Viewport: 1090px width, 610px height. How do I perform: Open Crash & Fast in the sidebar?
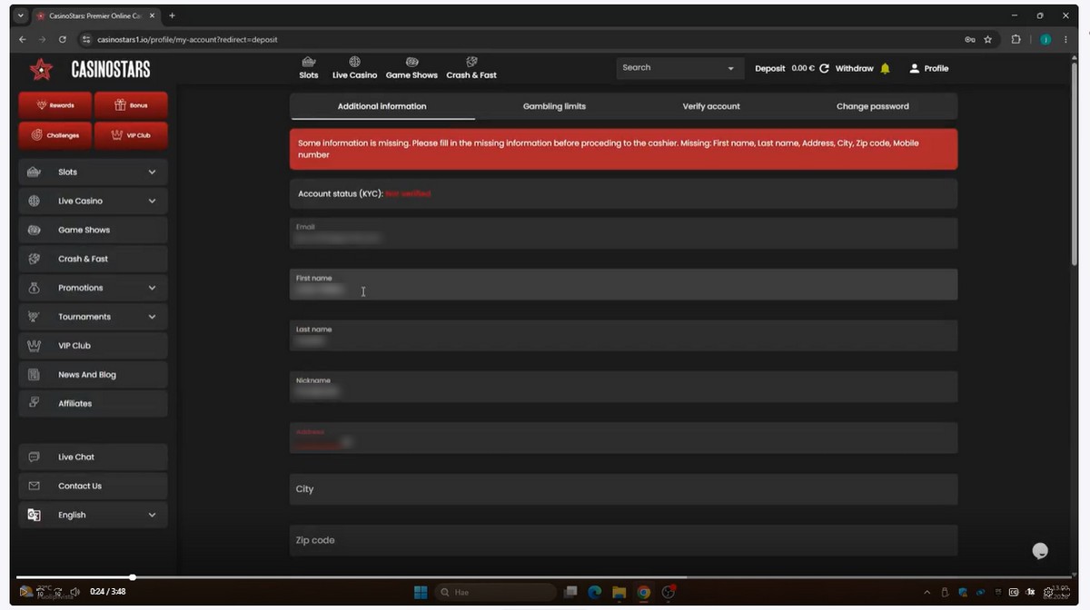pyautogui.click(x=93, y=259)
